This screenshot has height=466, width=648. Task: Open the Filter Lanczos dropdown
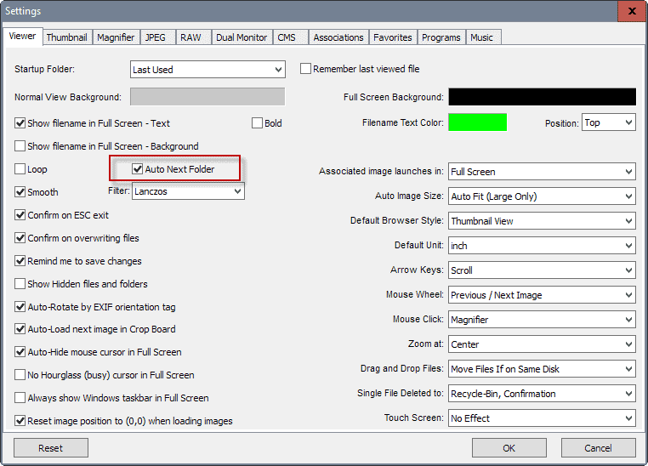click(x=189, y=191)
